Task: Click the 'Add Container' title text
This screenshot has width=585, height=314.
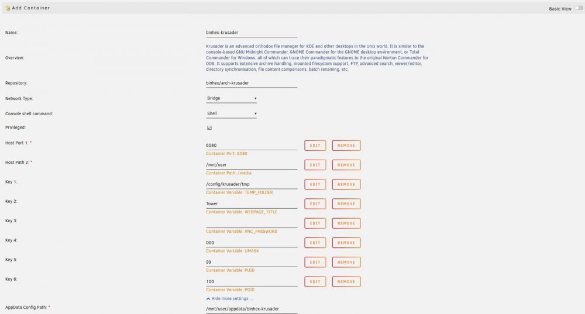Action: (30, 8)
